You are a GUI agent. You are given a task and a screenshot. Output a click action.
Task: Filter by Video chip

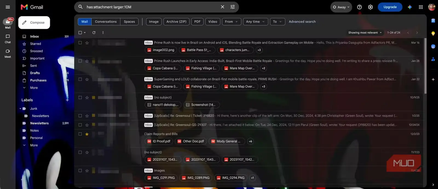click(213, 22)
